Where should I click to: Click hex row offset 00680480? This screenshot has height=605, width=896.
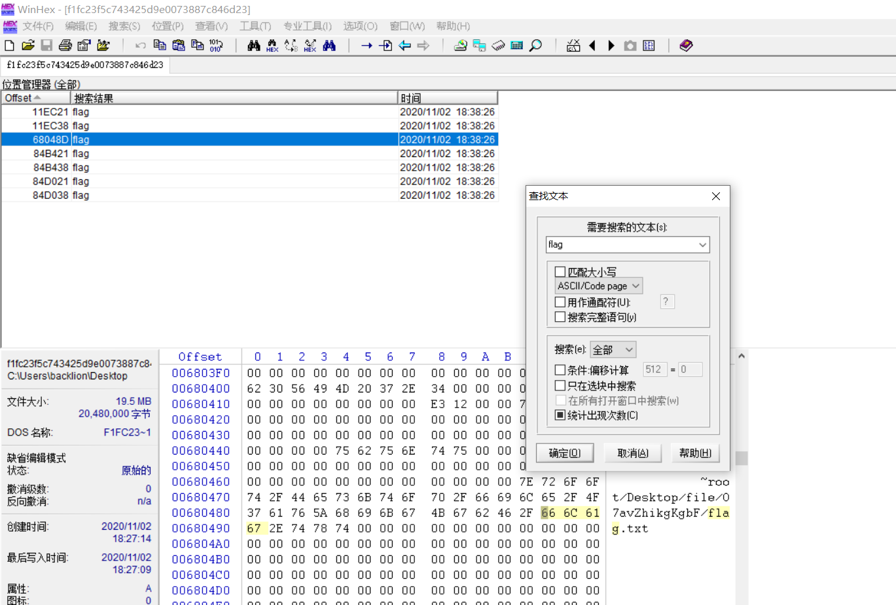point(201,513)
